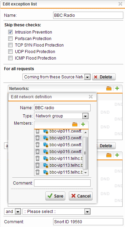125x227 pixels.
Task: Click Delete next to Source Networks dropdown
Action: tap(104, 77)
